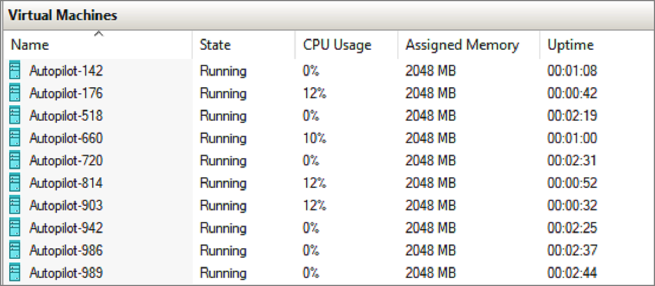Viewport: 655px width, 286px height.
Task: Click the Autopilot-176 server icon
Action: tap(15, 93)
